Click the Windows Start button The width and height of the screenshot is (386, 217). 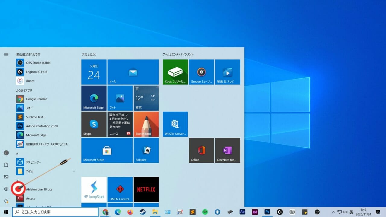(x=6, y=212)
